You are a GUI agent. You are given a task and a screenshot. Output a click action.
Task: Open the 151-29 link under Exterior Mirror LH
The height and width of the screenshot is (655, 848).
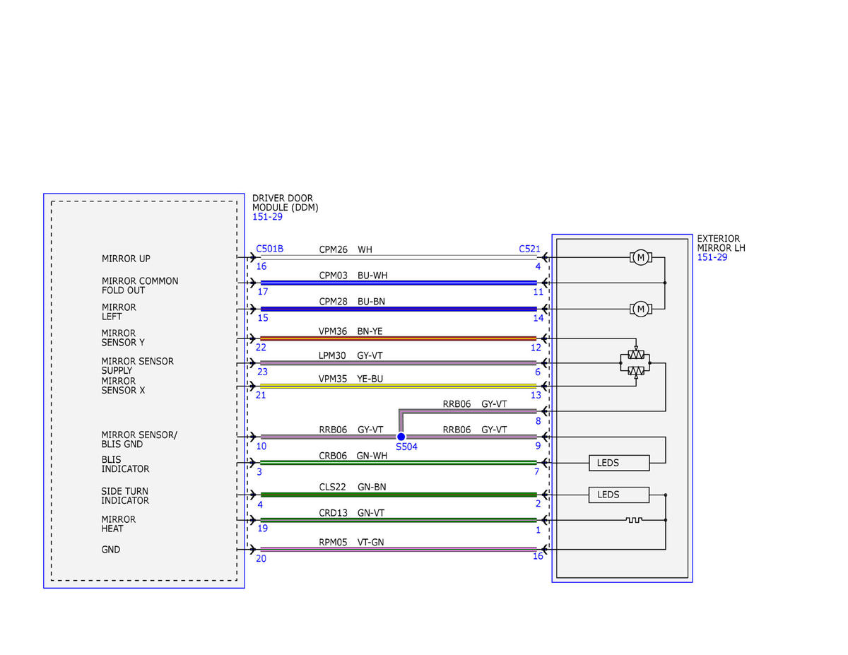point(712,257)
